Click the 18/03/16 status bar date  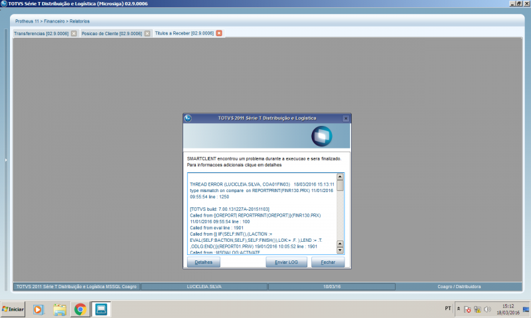(332, 287)
